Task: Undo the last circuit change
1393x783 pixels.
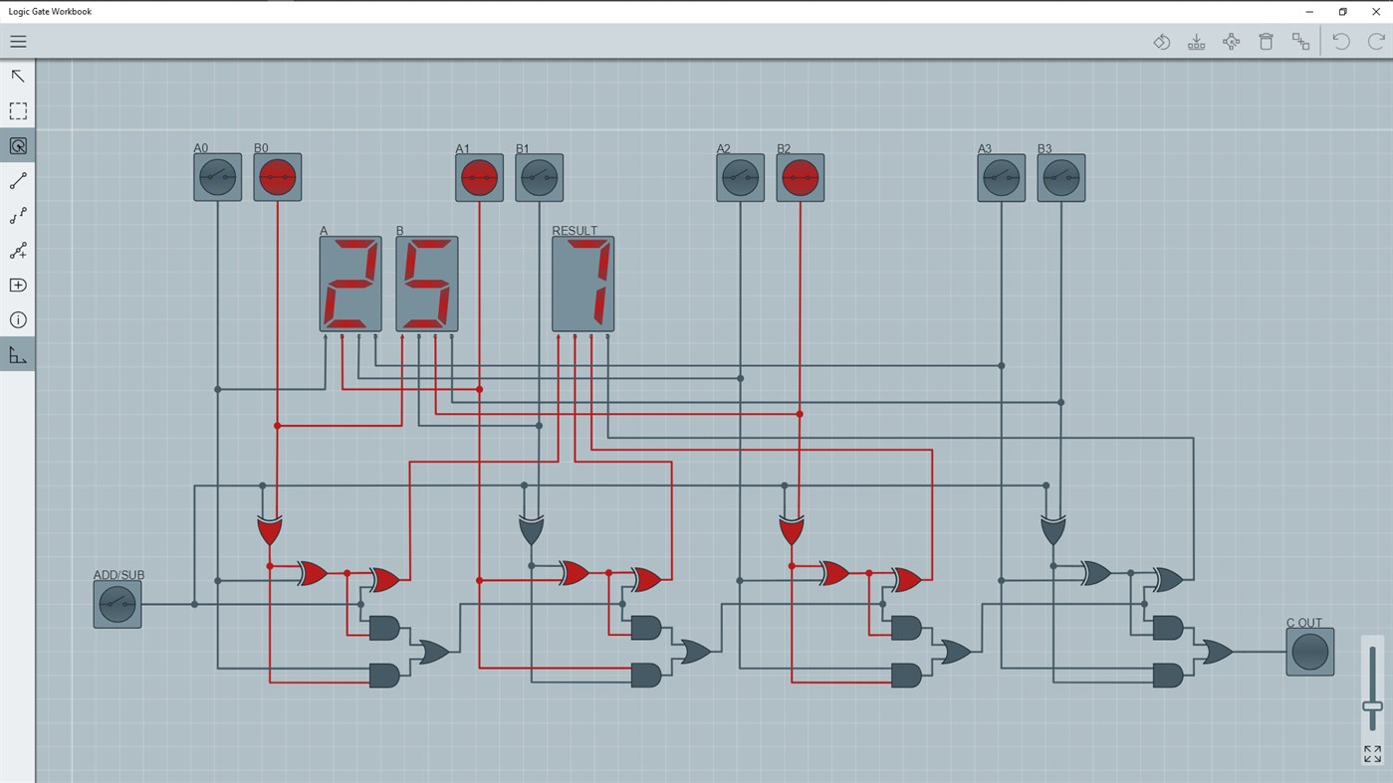Action: (x=1340, y=41)
